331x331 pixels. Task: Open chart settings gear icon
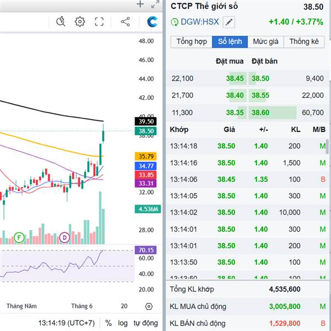[80, 22]
